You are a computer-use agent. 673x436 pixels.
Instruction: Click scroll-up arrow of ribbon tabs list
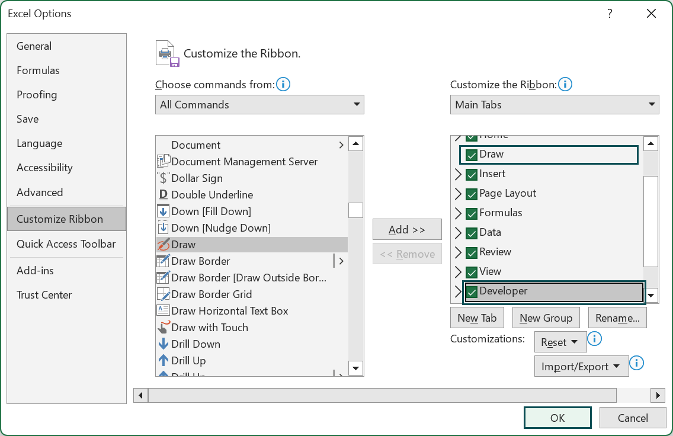click(x=650, y=144)
